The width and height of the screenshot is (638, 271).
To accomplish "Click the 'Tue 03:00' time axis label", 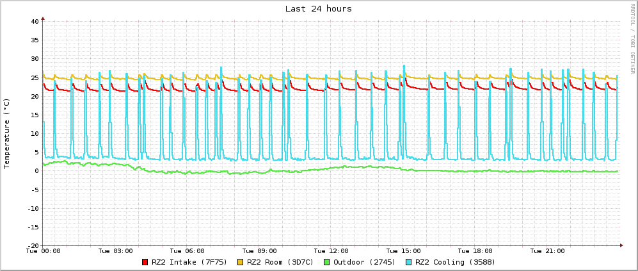I will click(x=115, y=251).
